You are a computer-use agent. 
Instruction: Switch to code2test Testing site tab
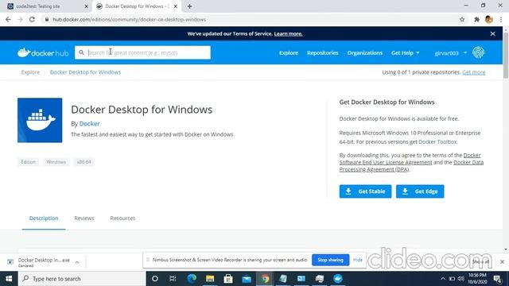(47, 6)
